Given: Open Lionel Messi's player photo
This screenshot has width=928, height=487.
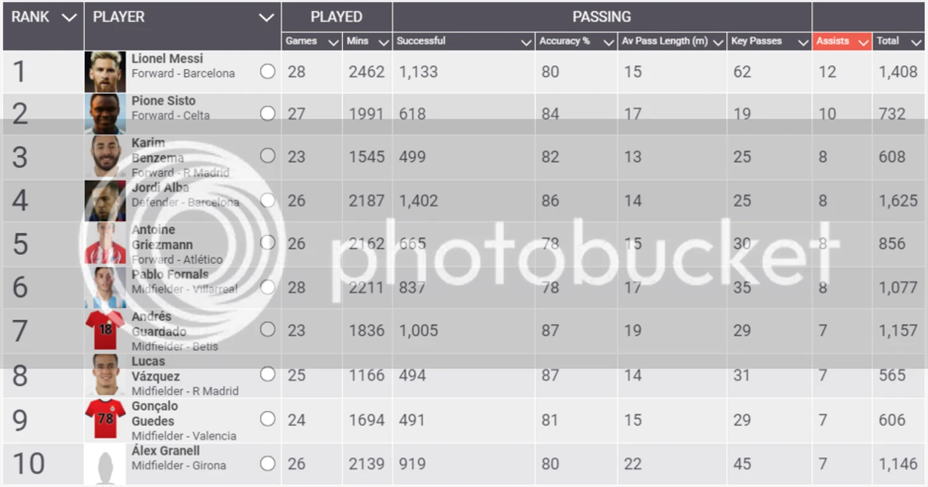Looking at the screenshot, I should [x=106, y=72].
